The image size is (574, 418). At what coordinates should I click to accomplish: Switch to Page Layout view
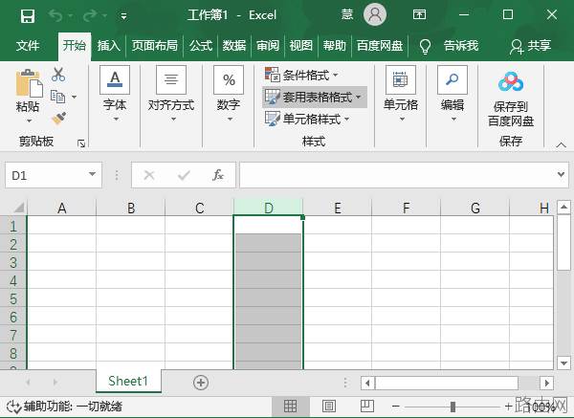[x=329, y=406]
